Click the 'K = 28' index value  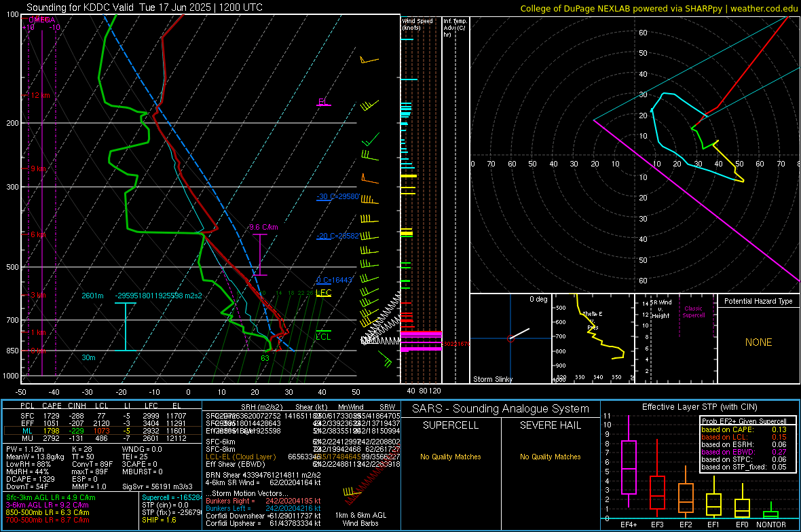82,449
